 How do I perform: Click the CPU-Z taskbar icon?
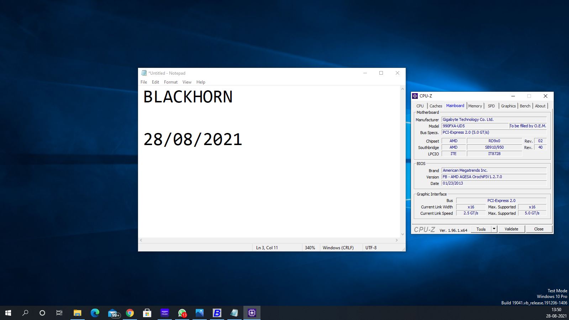coord(252,313)
